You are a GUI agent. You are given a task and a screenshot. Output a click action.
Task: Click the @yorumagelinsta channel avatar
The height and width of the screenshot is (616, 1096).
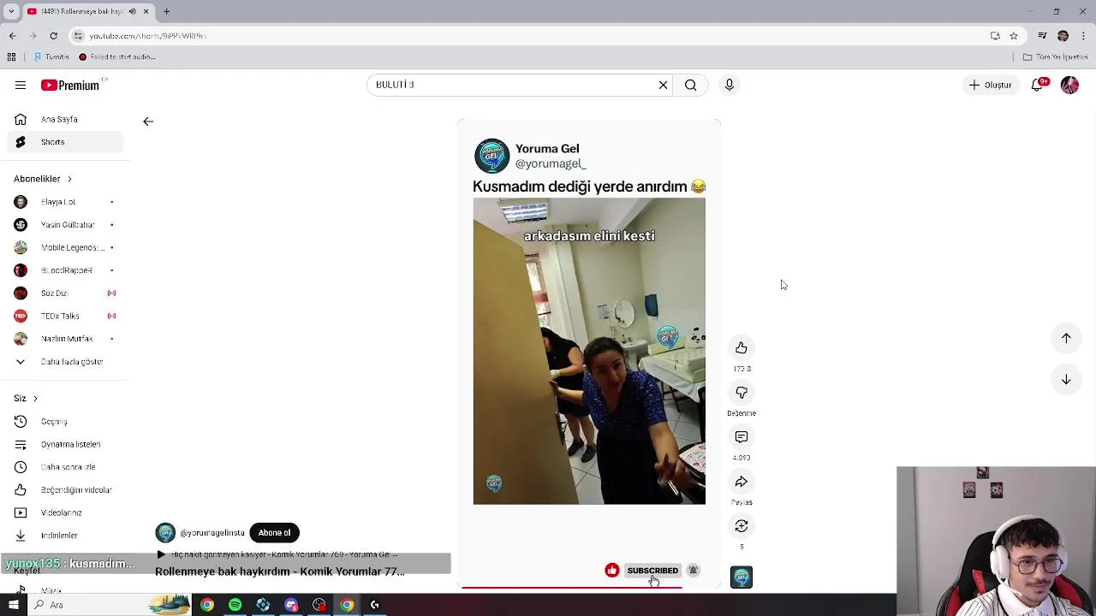pyautogui.click(x=165, y=533)
